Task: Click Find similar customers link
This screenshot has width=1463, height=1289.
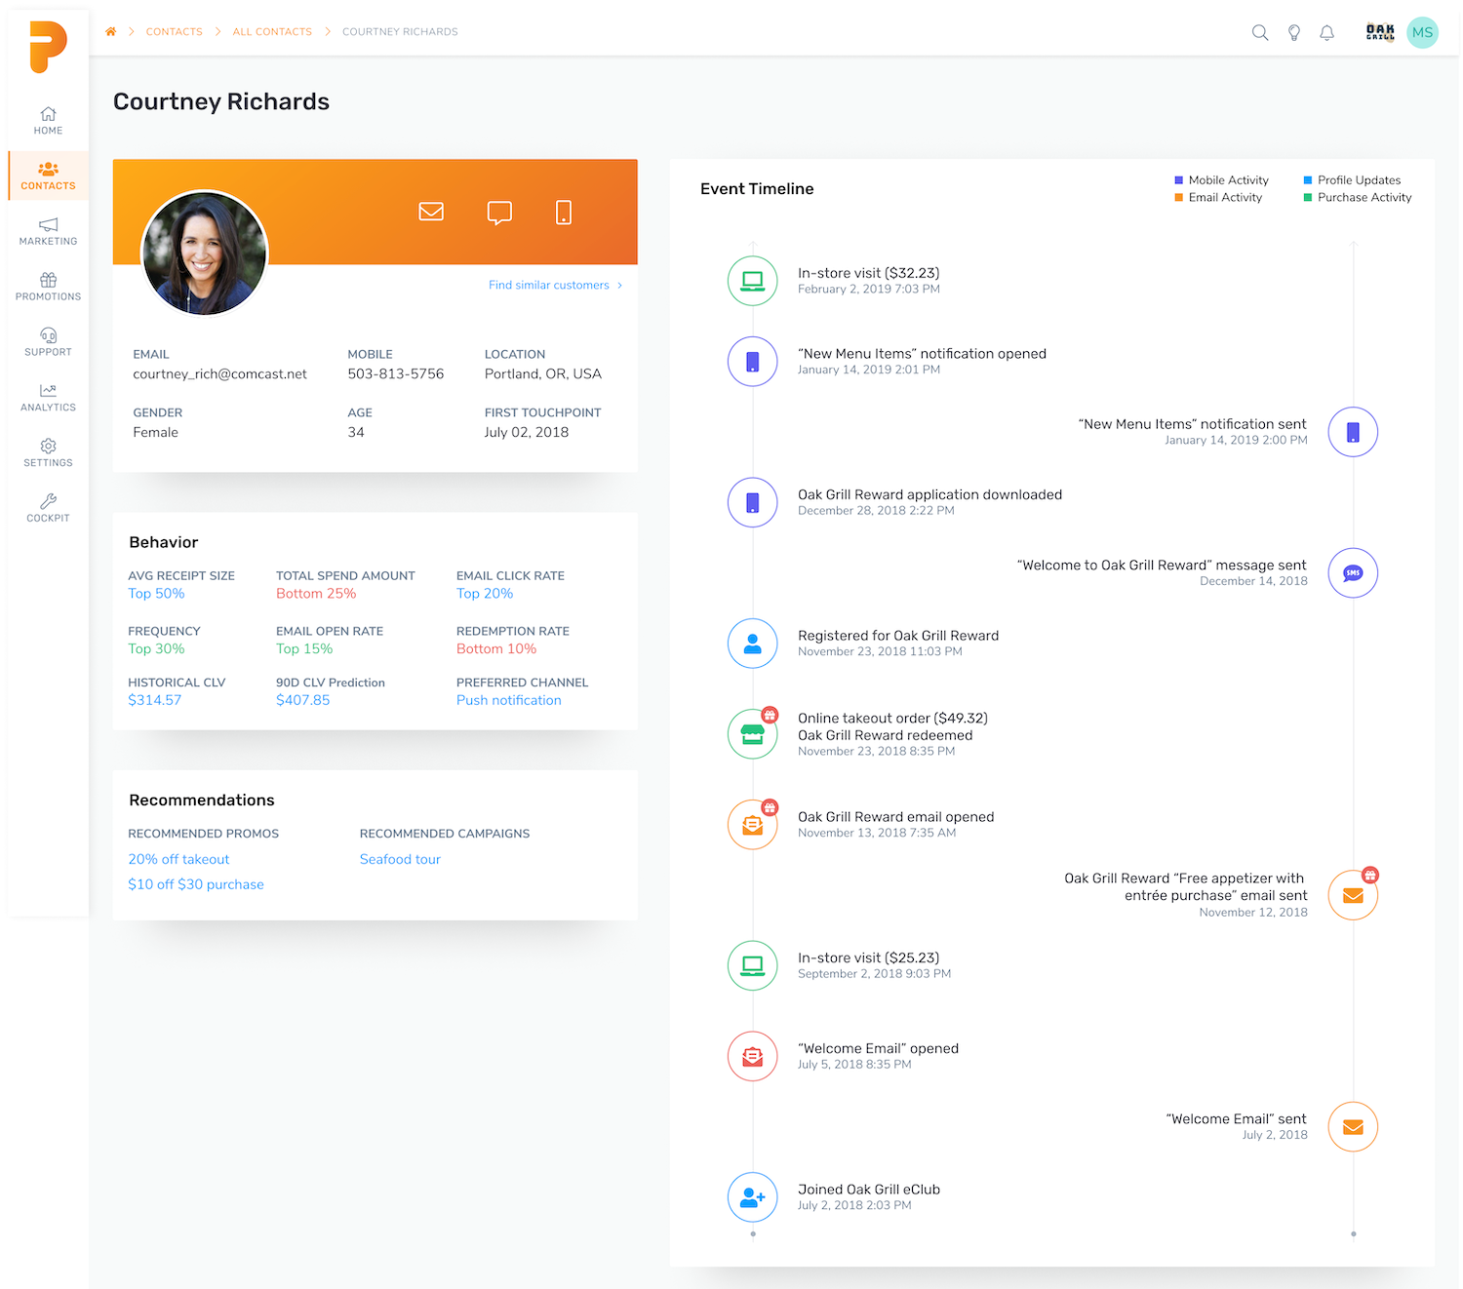Action: coord(555,285)
